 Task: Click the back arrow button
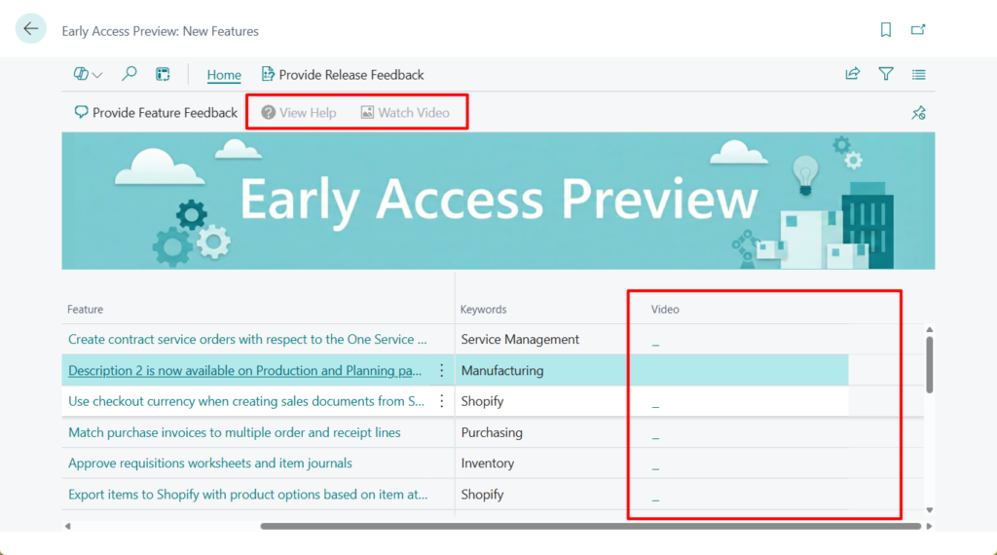point(31,29)
